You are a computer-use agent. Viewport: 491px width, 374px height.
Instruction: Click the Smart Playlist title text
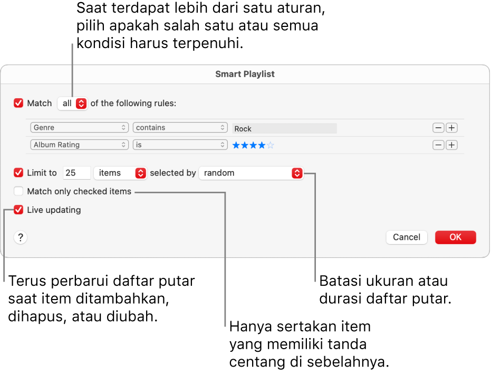pyautogui.click(x=245, y=74)
